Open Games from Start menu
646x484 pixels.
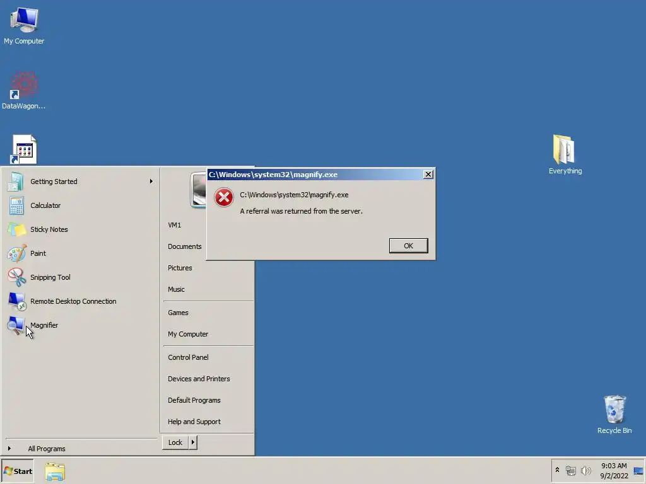178,313
